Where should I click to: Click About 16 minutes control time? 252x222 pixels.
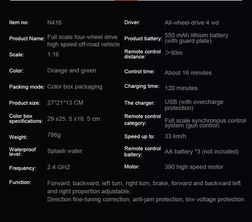point(188,73)
